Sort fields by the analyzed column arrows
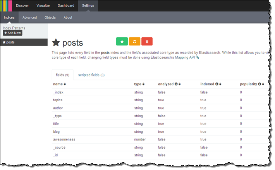This screenshot has height=170, width=275. click(x=180, y=84)
